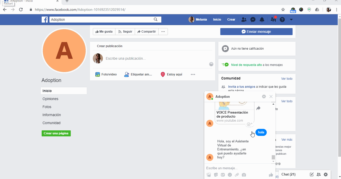341x179 pixels.
Task: Click the Crear una página button
Action: [56, 133]
